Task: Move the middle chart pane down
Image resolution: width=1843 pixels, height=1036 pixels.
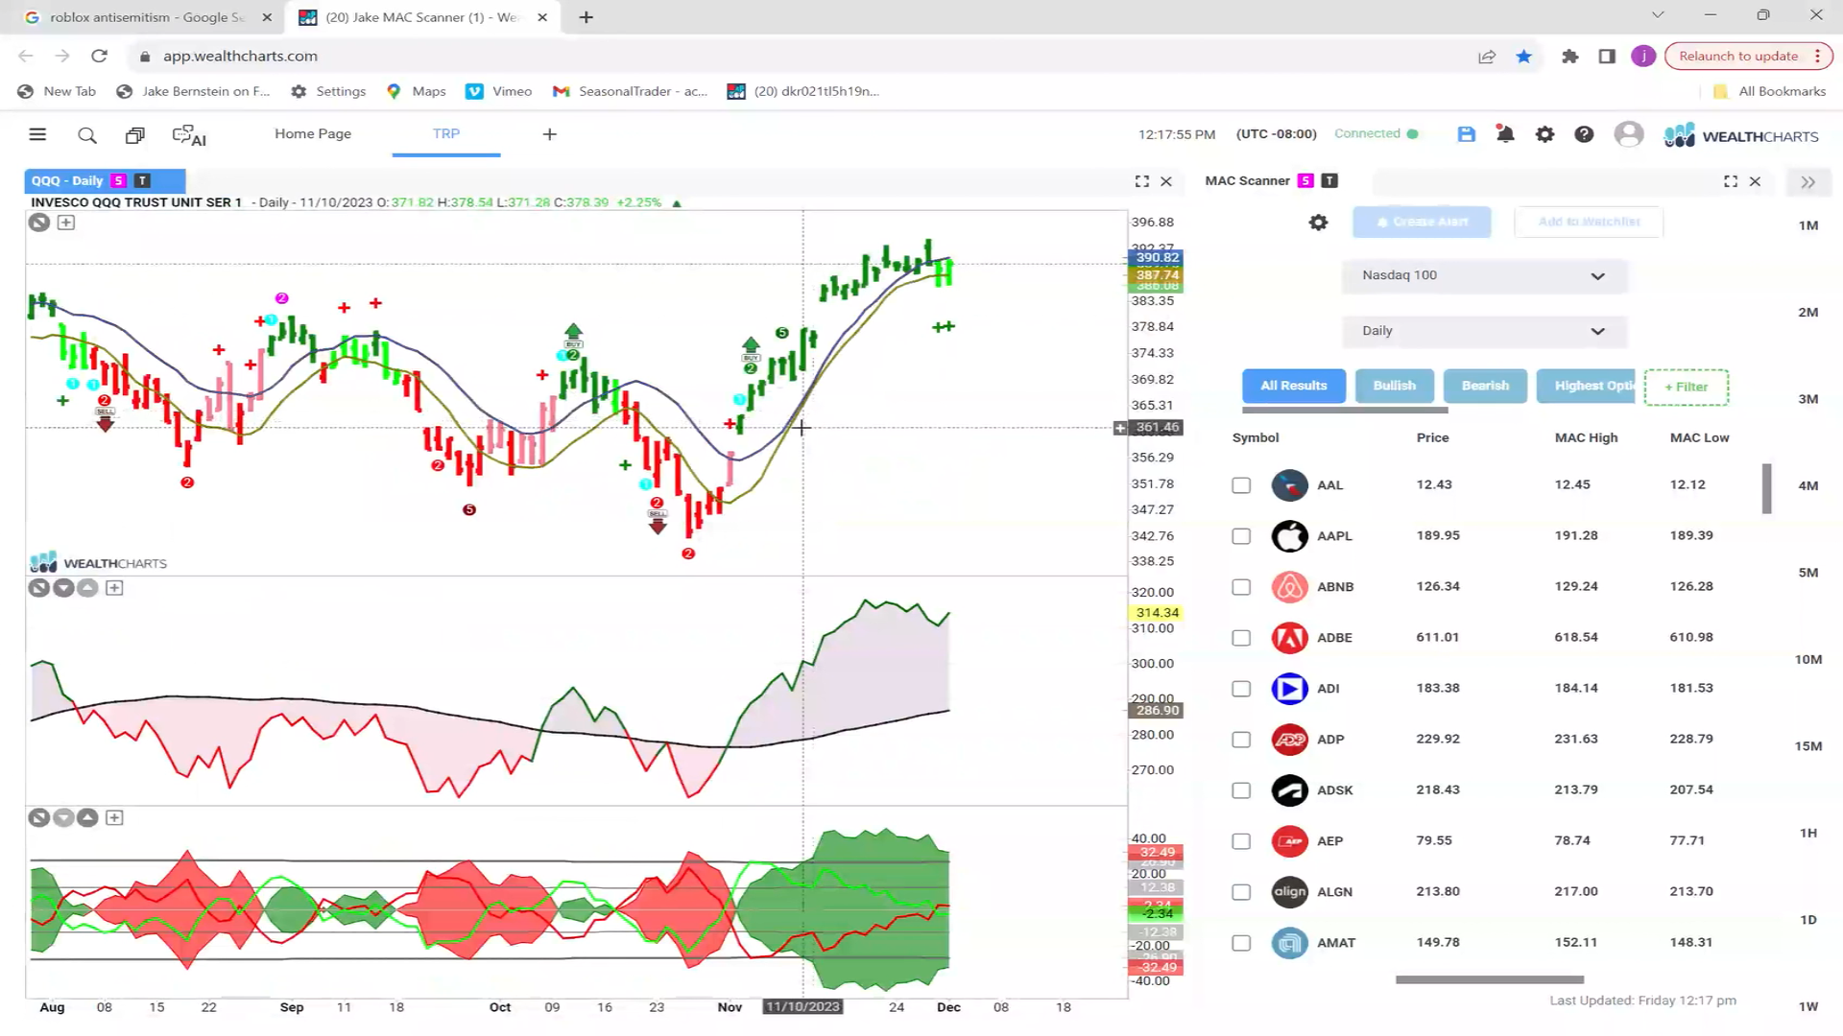Action: (63, 588)
